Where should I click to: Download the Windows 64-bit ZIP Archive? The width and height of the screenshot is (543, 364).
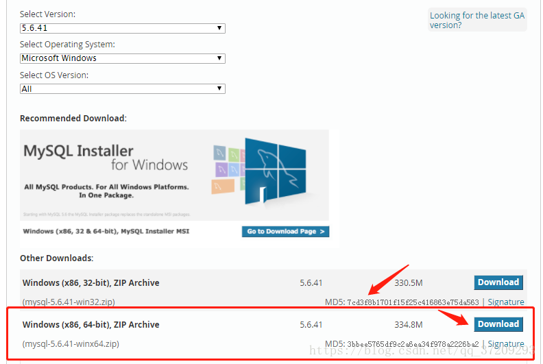[498, 324]
